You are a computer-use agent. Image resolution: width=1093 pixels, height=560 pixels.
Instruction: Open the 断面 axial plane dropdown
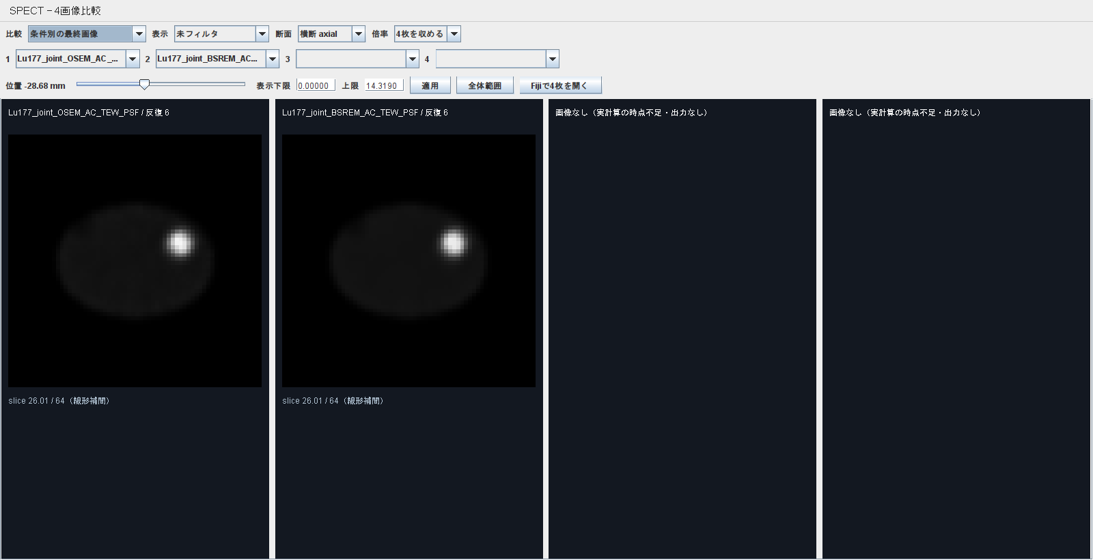pyautogui.click(x=331, y=33)
